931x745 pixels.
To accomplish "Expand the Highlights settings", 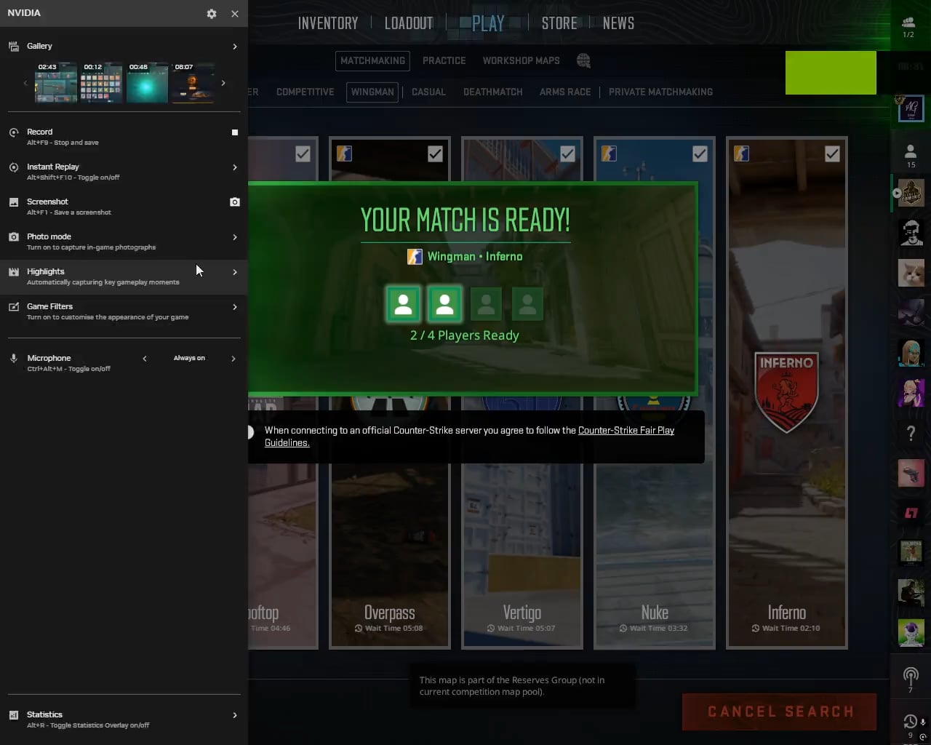I will click(x=235, y=272).
